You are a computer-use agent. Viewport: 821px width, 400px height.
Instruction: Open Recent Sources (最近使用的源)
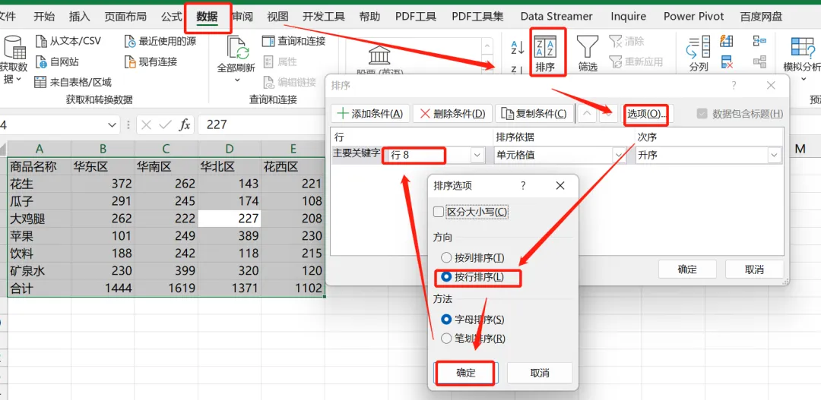coord(160,41)
